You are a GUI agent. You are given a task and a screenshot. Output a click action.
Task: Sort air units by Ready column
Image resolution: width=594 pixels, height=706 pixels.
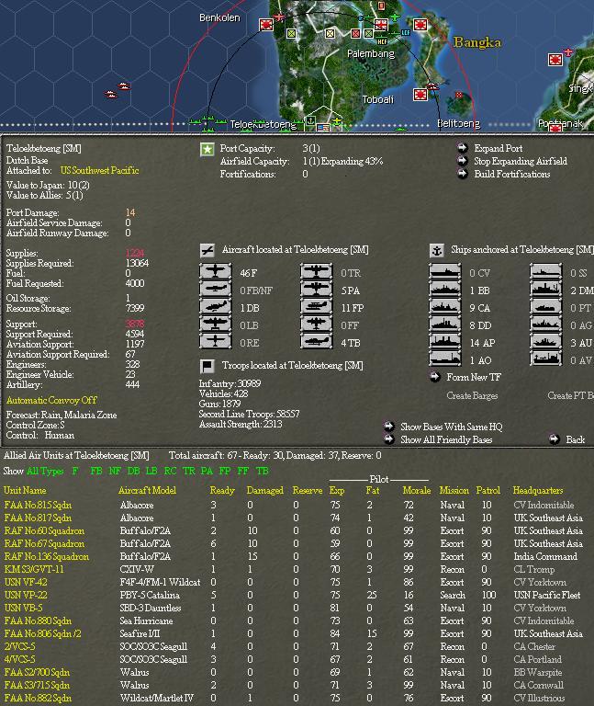click(222, 490)
